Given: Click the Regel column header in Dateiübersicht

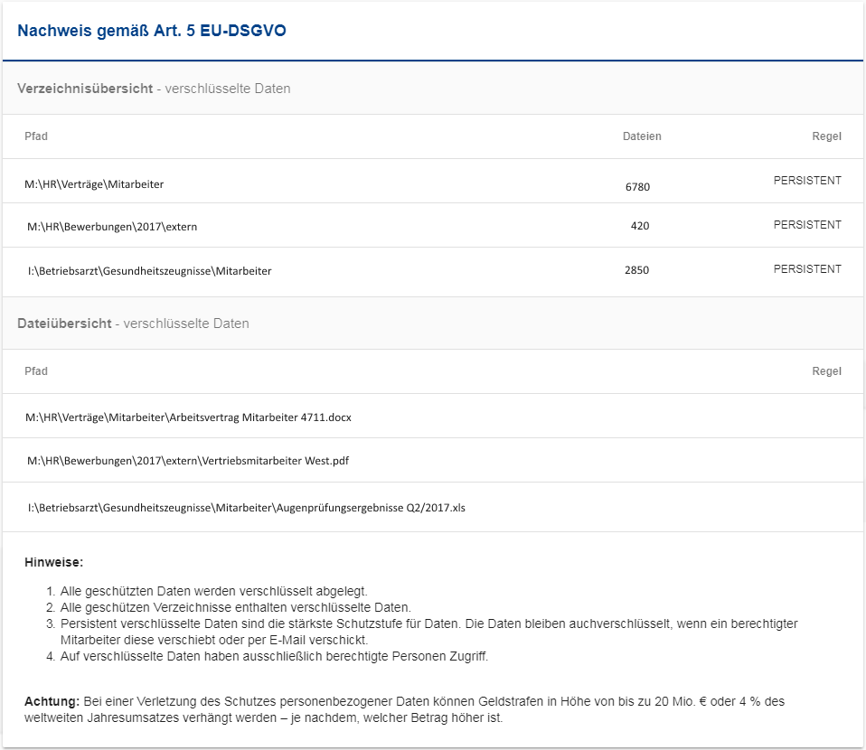Looking at the screenshot, I should pyautogui.click(x=826, y=371).
